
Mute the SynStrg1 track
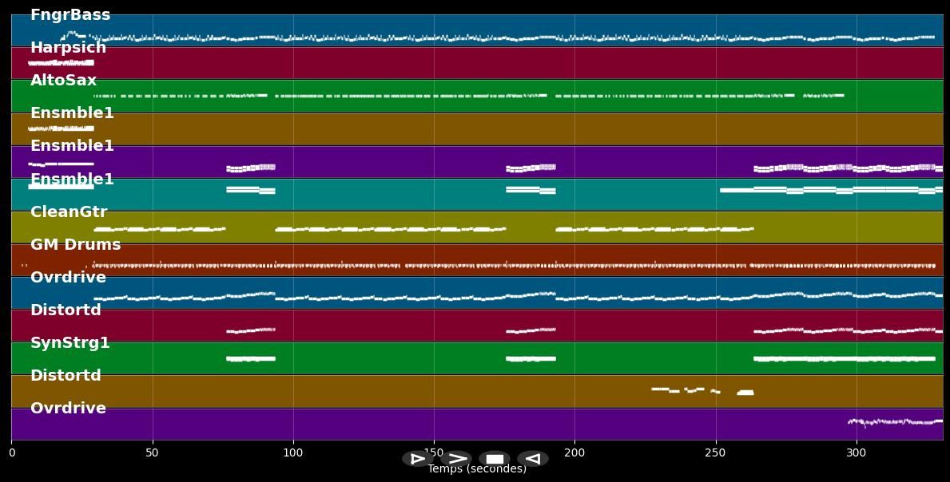[x=70, y=342]
